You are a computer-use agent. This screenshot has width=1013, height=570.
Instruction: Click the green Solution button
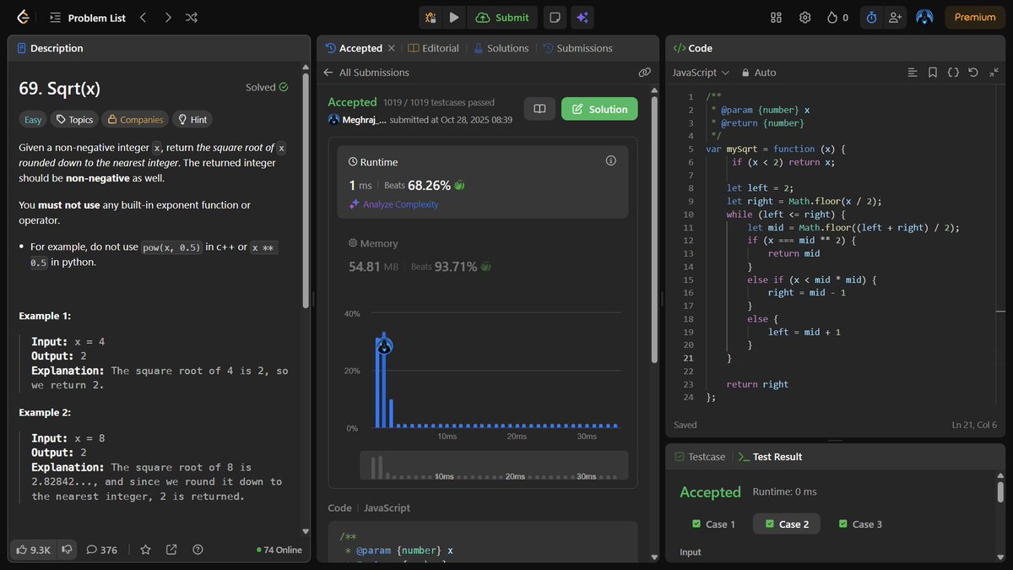tap(599, 109)
